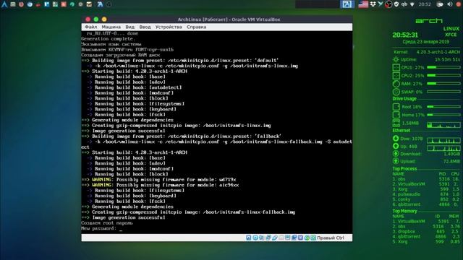
Task: Click the highlighted VirtualBox window button in panel
Action: tap(347, 4)
